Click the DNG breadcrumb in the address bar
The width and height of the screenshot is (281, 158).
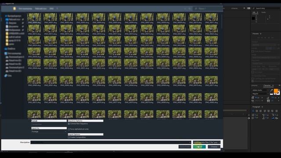[51, 8]
